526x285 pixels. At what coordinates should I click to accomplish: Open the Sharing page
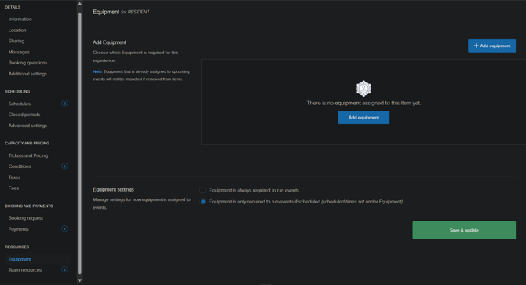point(16,41)
